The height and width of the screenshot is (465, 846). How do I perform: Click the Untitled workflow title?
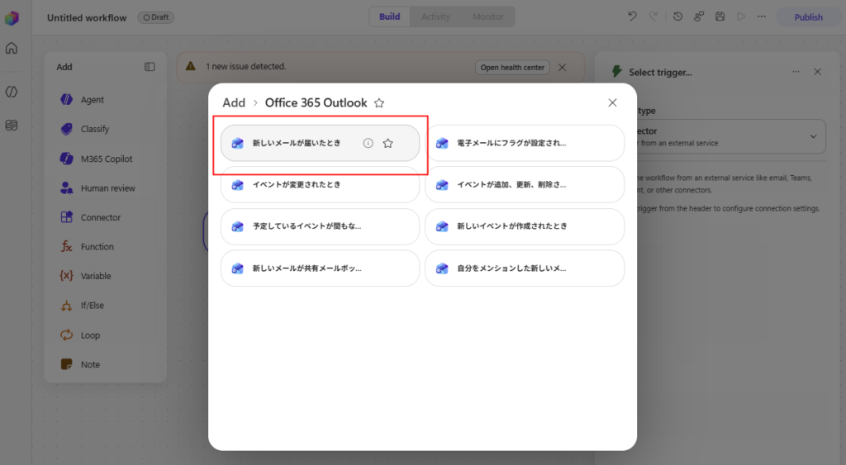click(x=87, y=18)
